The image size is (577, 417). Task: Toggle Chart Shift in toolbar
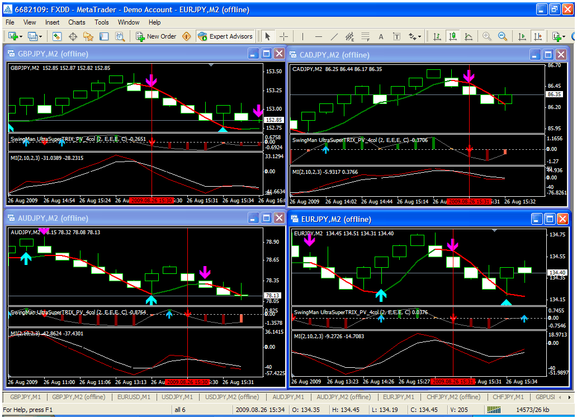pos(538,36)
